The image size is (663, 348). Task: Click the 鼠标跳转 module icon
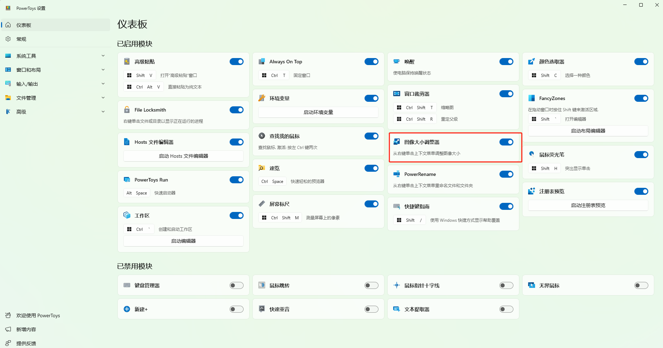pyautogui.click(x=262, y=285)
